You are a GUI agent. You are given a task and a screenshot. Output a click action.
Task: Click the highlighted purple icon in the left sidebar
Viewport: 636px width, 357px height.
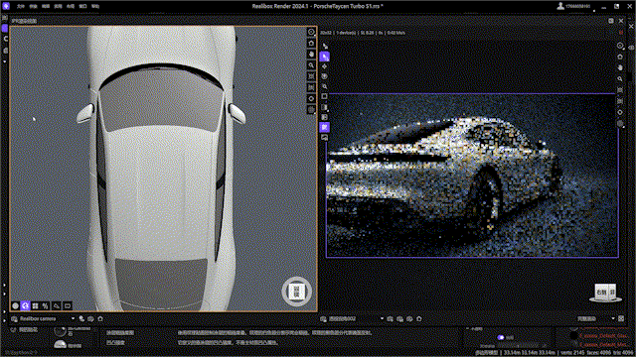point(5,28)
